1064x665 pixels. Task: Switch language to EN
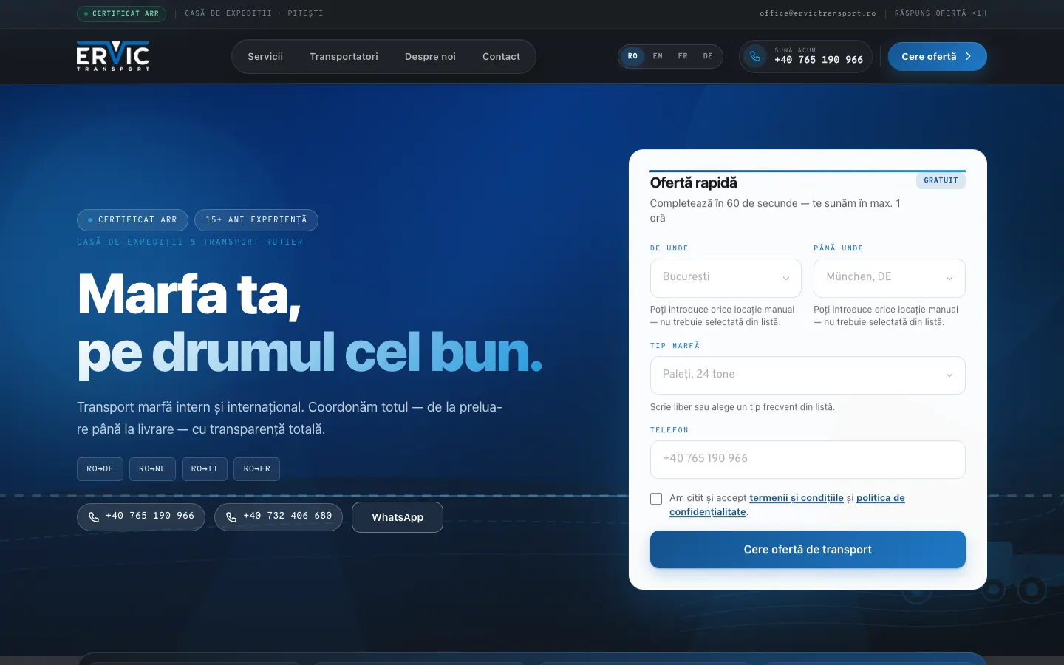[658, 56]
